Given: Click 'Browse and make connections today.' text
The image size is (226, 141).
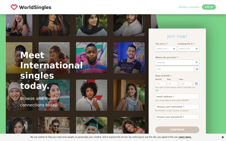Looking at the screenshot, I should (39, 102).
